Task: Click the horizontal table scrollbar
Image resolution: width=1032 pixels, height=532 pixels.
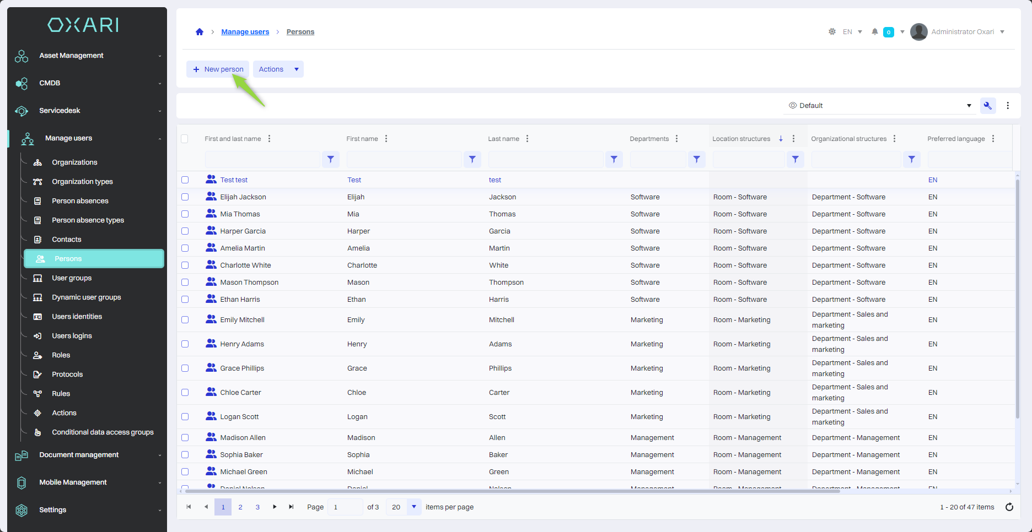Action: 513,491
